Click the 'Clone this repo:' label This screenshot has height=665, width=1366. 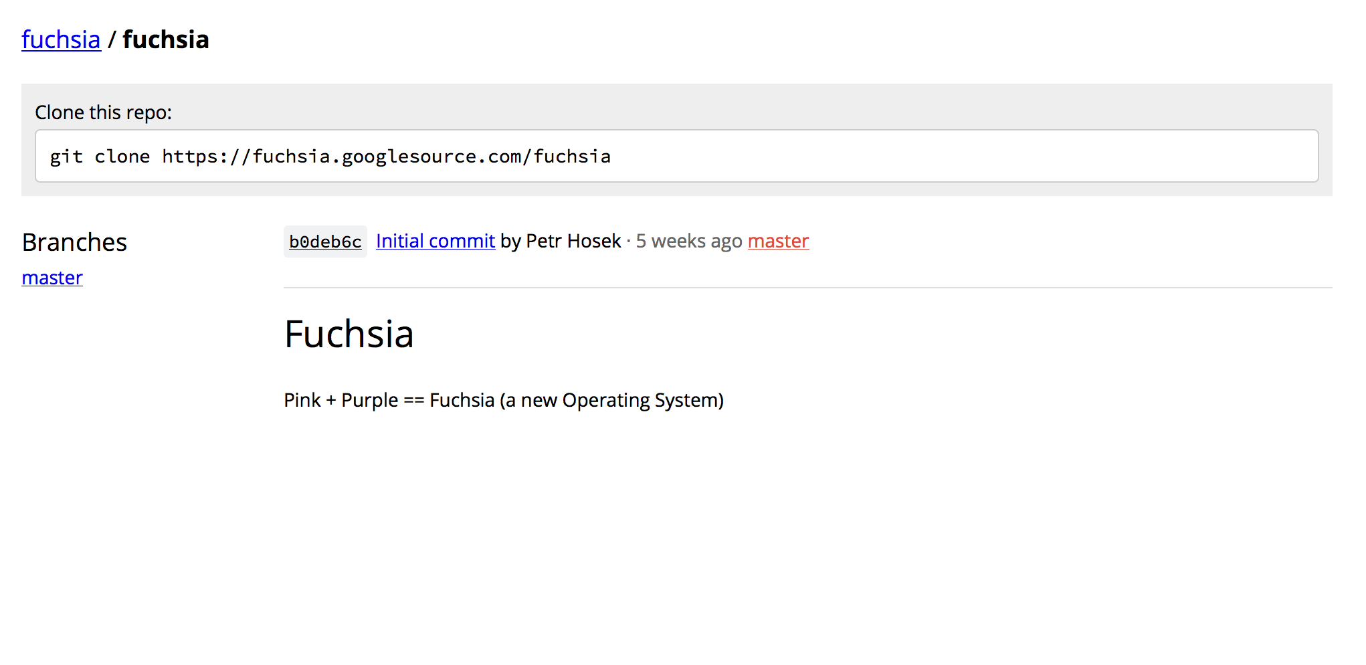pos(103,112)
